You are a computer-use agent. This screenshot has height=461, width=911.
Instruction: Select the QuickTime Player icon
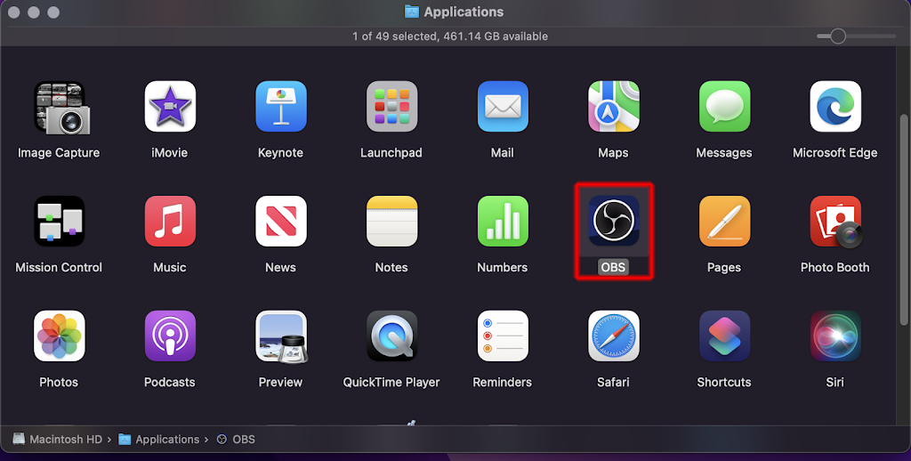tap(391, 336)
